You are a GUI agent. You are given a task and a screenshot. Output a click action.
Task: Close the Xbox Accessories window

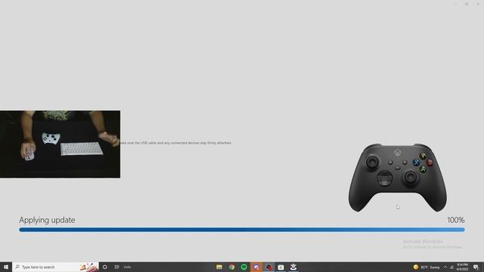pyautogui.click(x=478, y=4)
